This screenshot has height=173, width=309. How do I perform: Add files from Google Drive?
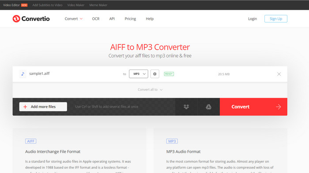208,107
